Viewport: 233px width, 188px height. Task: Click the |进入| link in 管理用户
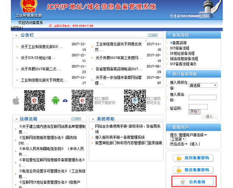(x=195, y=144)
